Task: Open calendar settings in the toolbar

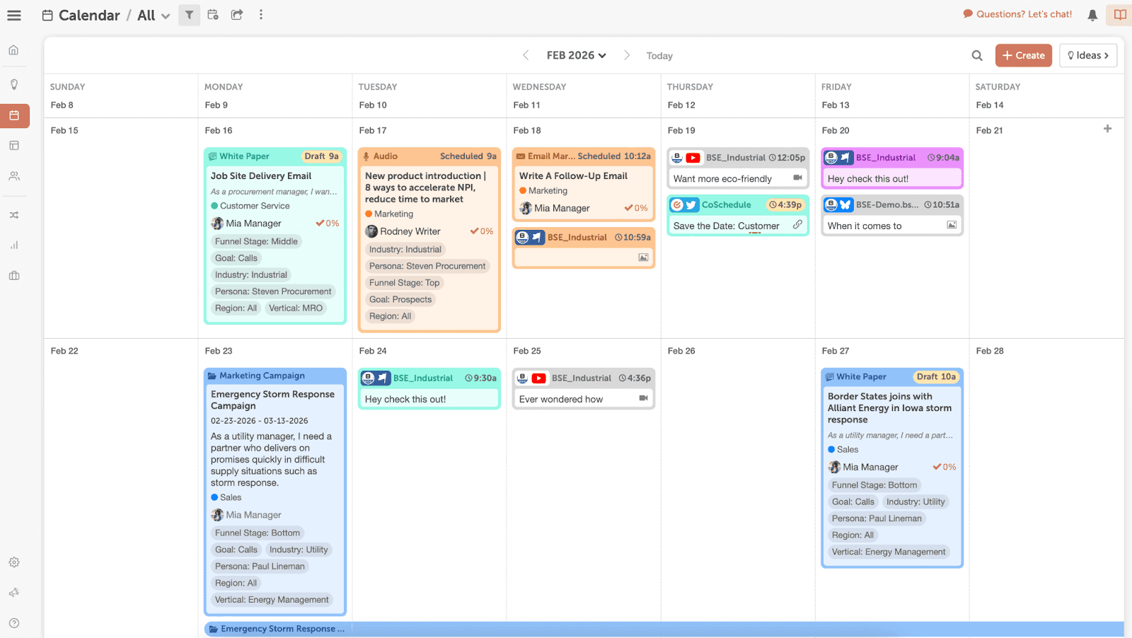Action: coord(213,15)
